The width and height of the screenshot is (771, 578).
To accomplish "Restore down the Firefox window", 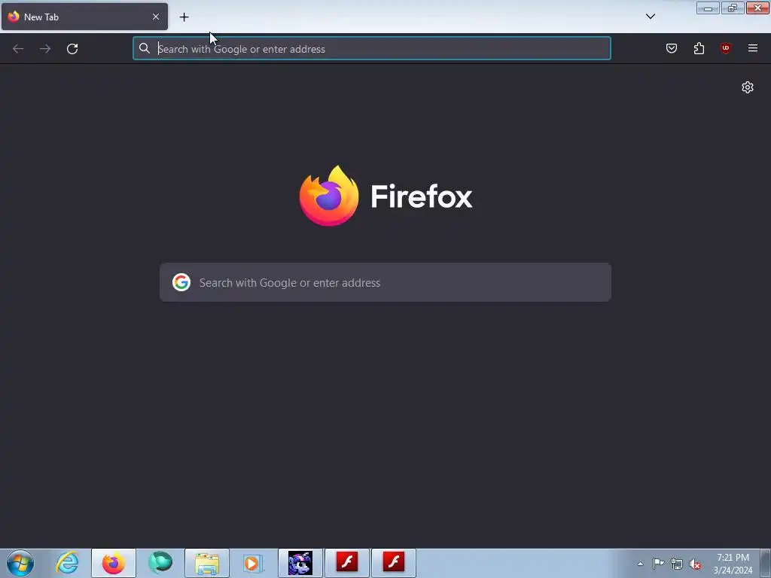I will point(733,8).
